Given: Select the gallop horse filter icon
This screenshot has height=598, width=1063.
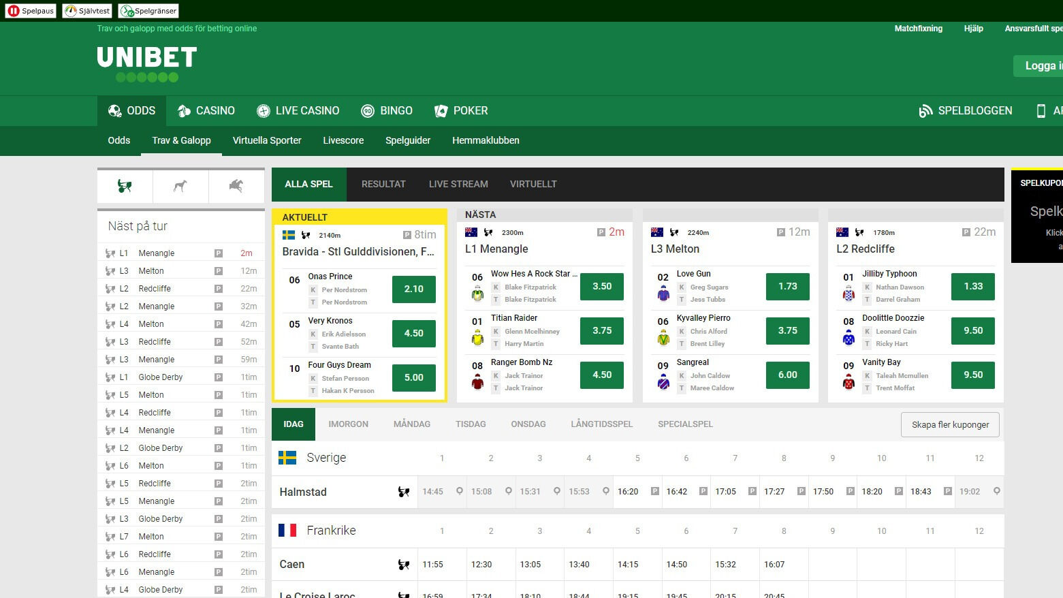Looking at the screenshot, I should [x=236, y=186].
